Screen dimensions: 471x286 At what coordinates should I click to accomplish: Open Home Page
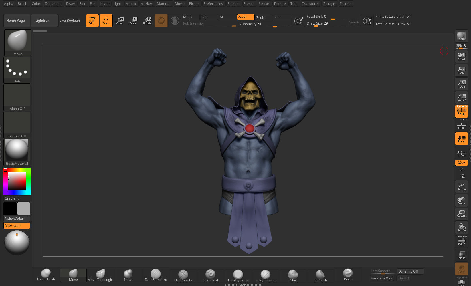coord(17,21)
